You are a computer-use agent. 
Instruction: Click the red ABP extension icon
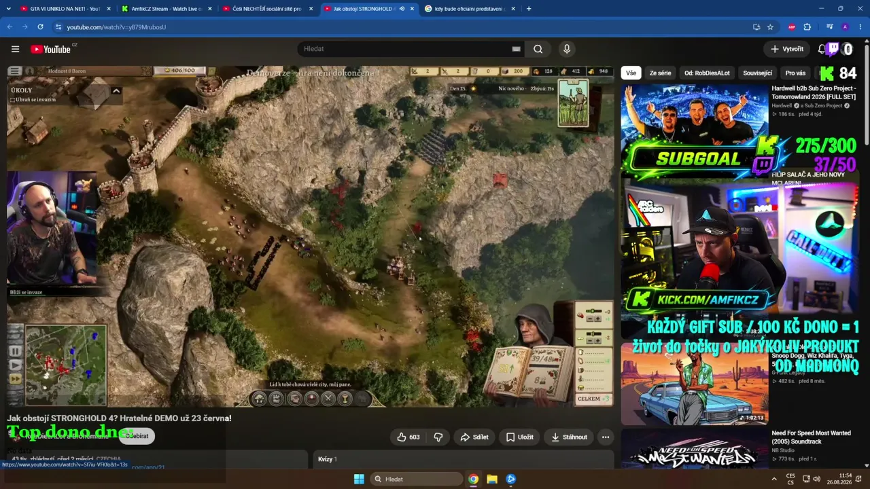(x=792, y=27)
